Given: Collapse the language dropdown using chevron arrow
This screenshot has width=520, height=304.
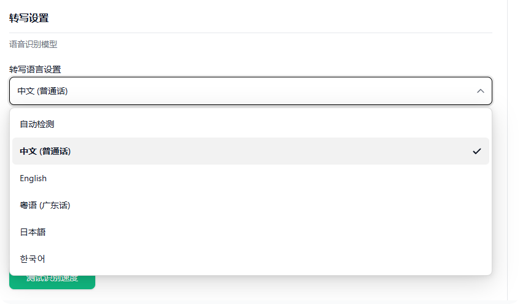Looking at the screenshot, I should [480, 91].
